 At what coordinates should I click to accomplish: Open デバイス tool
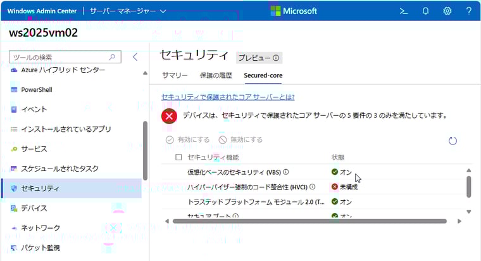click(34, 208)
